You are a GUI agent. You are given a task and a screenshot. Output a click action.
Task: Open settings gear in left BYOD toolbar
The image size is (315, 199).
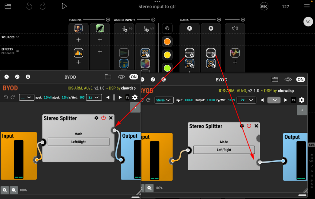click(135, 97)
